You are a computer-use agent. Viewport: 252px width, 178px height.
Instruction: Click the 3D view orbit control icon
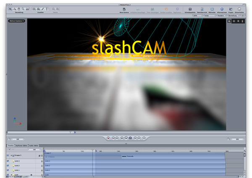click(x=238, y=21)
